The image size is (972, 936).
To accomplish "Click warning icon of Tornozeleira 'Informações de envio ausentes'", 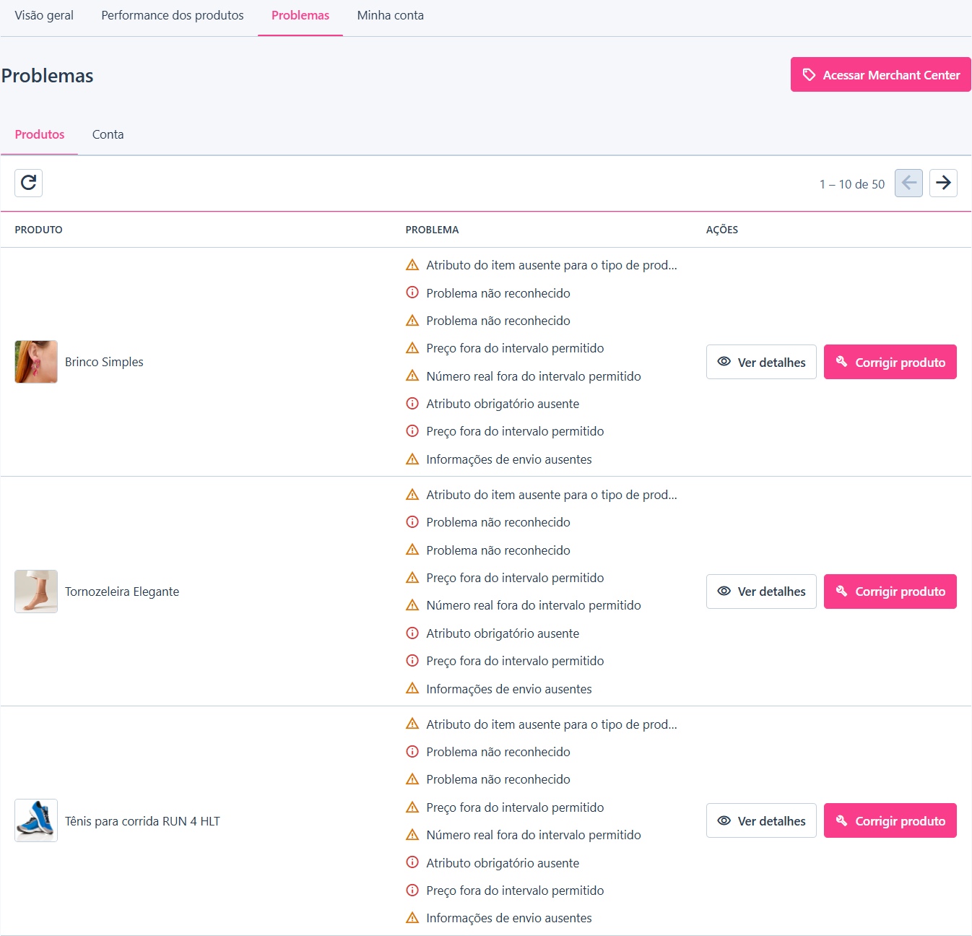I will click(412, 688).
